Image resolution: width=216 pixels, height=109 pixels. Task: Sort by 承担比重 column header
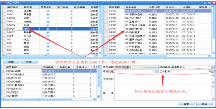pyautogui.click(x=67, y=67)
